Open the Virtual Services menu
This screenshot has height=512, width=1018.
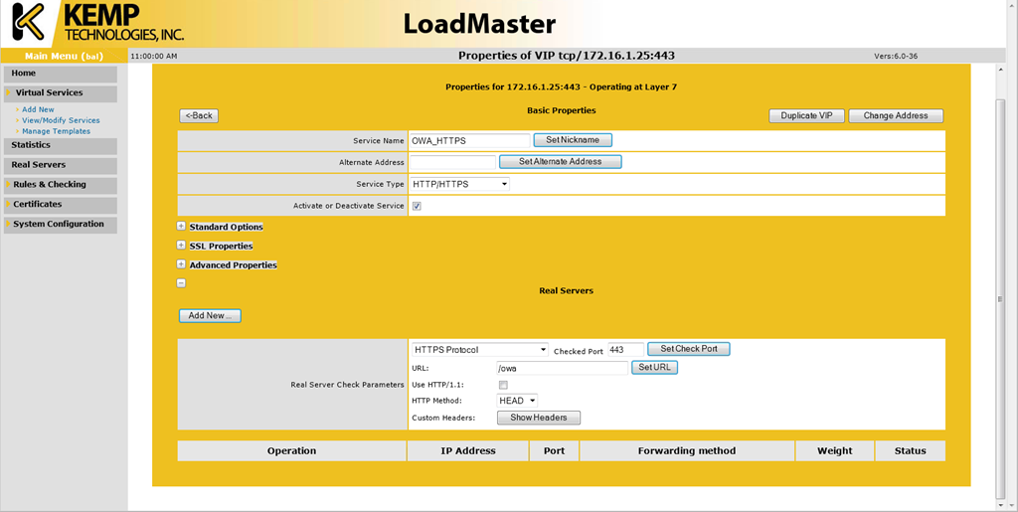pyautogui.click(x=61, y=92)
